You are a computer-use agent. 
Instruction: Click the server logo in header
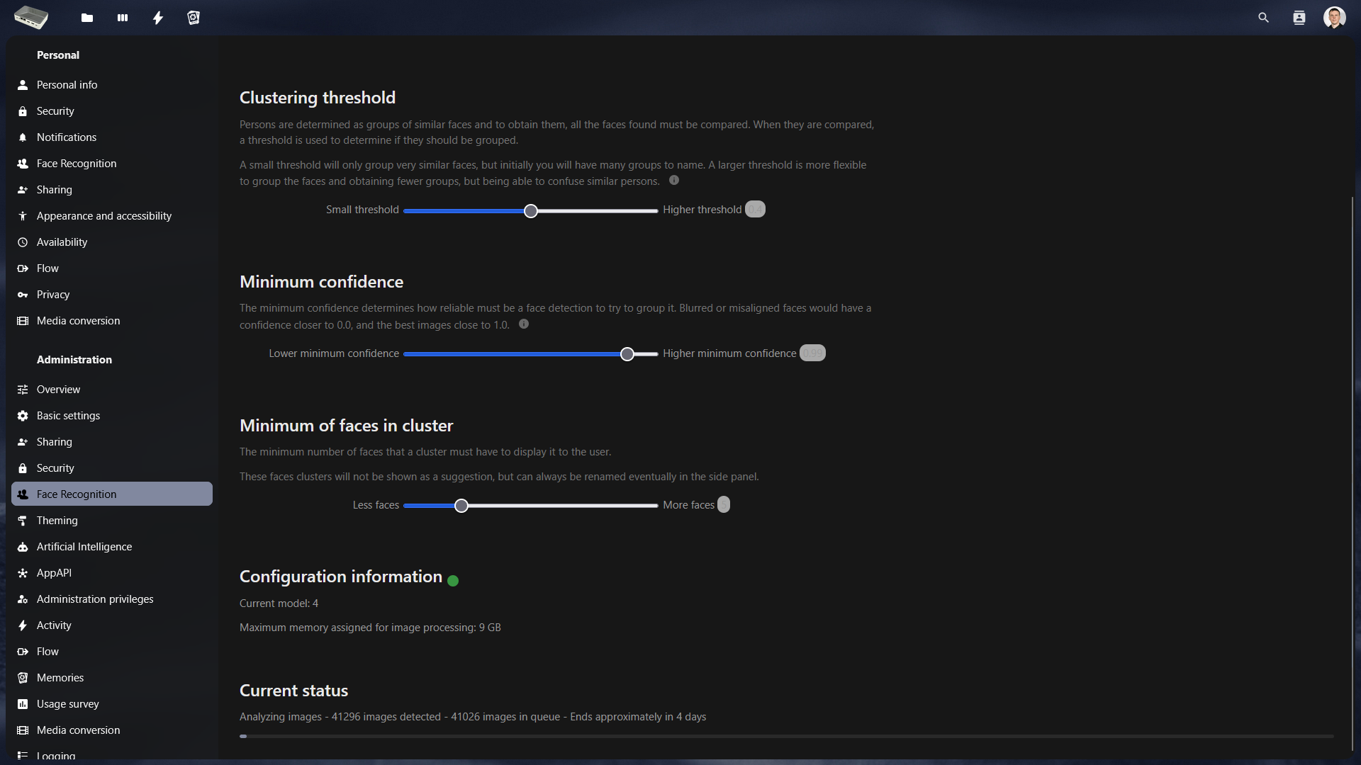point(31,17)
